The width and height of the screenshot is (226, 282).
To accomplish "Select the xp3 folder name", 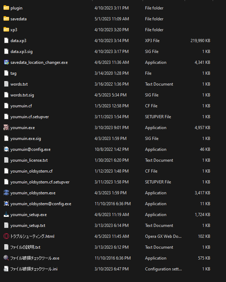I will 14,30.
